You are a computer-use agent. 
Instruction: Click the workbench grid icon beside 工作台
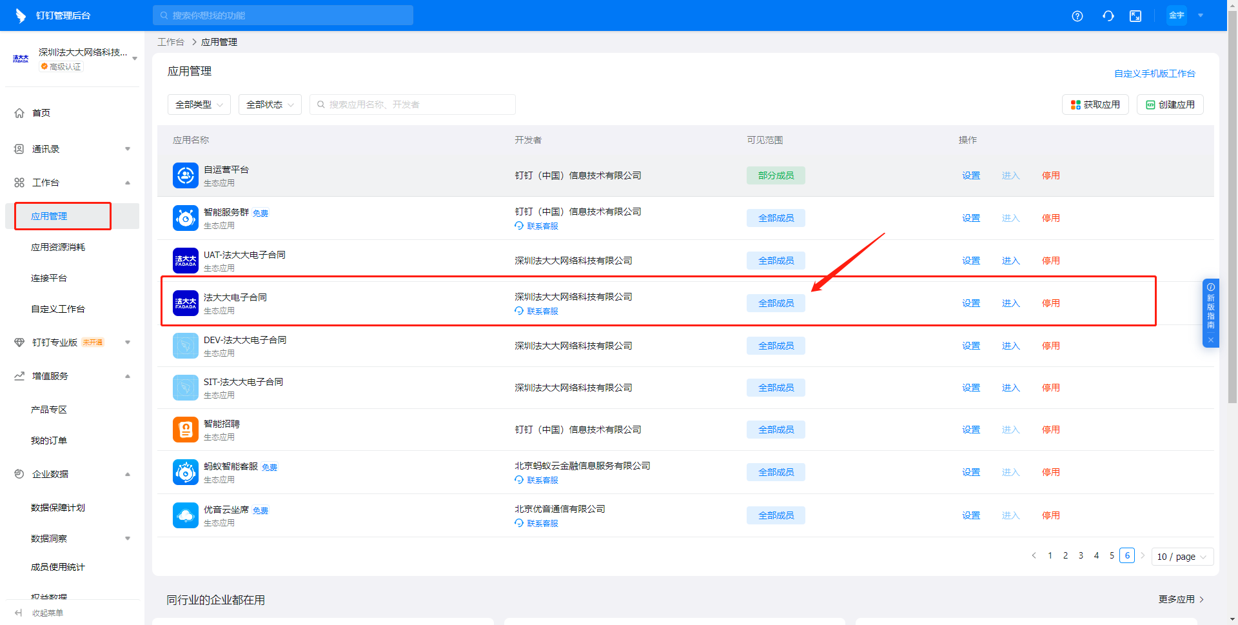[19, 183]
